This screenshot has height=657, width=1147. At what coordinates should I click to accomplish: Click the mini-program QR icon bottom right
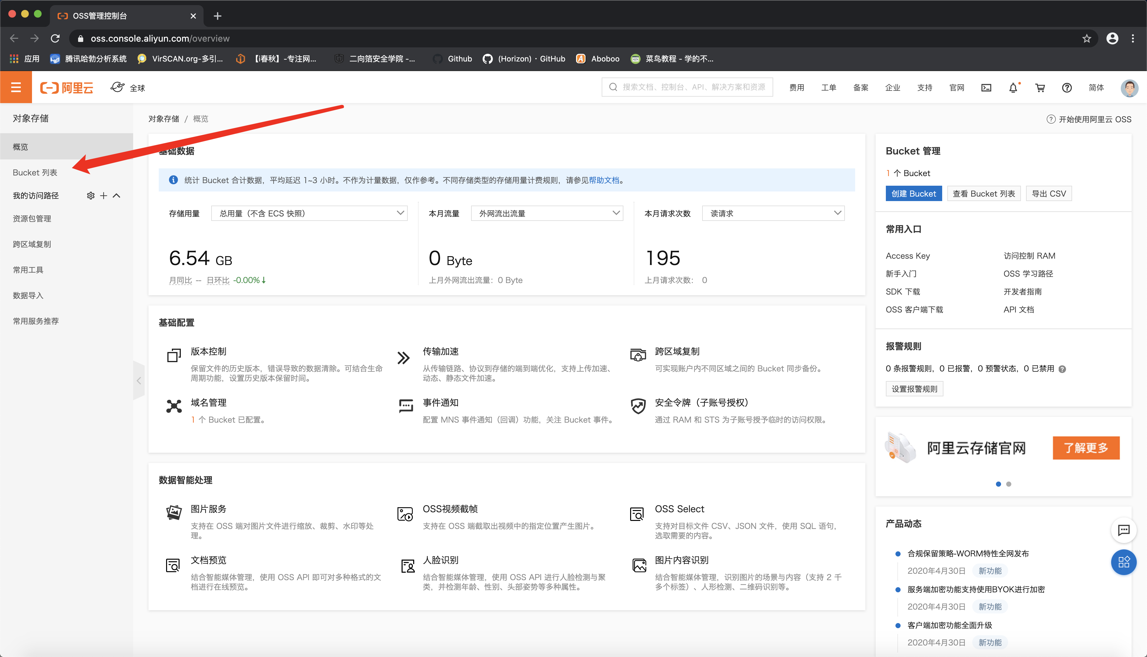[x=1124, y=562]
